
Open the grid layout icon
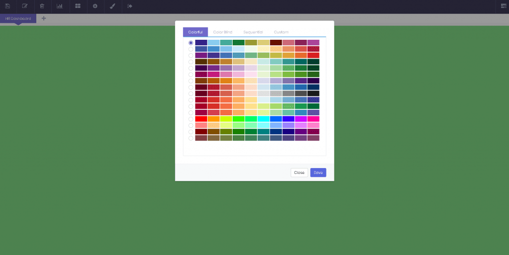78,6
